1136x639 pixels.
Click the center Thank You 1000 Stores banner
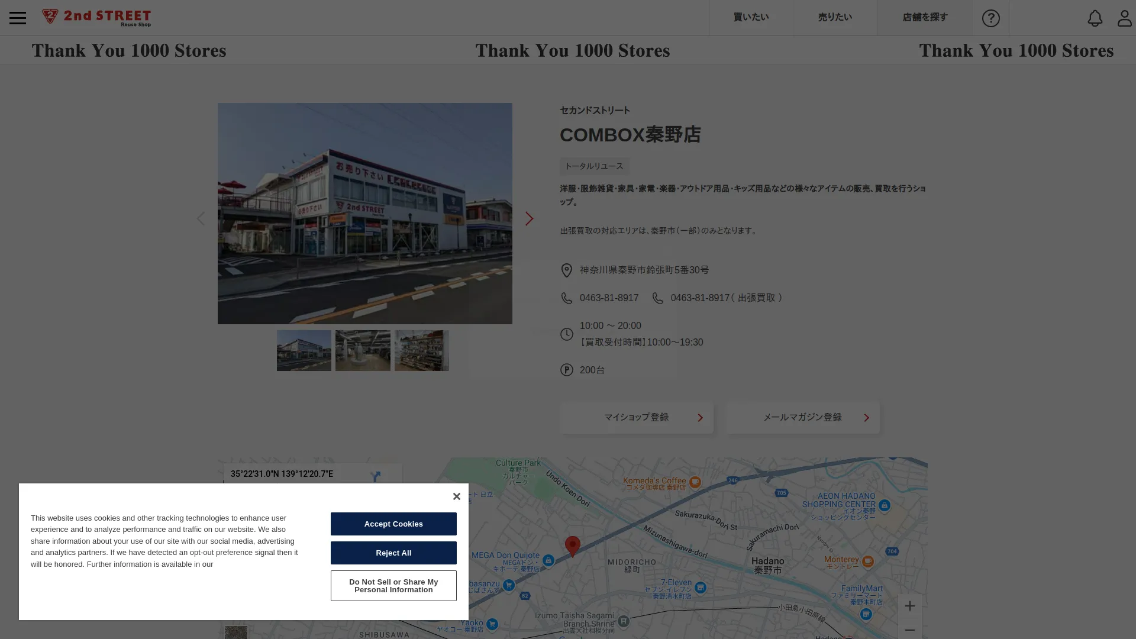pyautogui.click(x=573, y=50)
